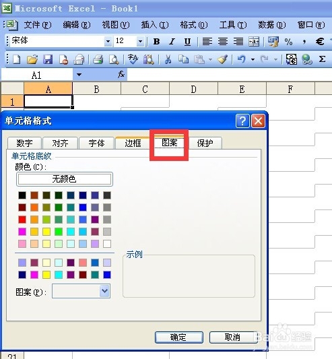Click Format Painter brush icon
Screen dimensions: 332x359
coord(222,59)
